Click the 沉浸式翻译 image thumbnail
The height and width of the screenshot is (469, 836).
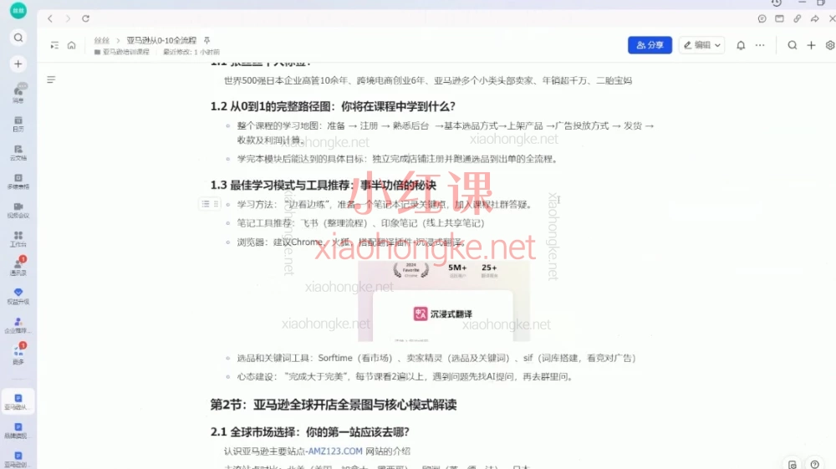tap(444, 301)
